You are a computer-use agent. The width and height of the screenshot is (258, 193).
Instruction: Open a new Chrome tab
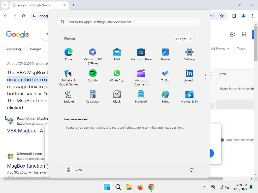[74, 5]
